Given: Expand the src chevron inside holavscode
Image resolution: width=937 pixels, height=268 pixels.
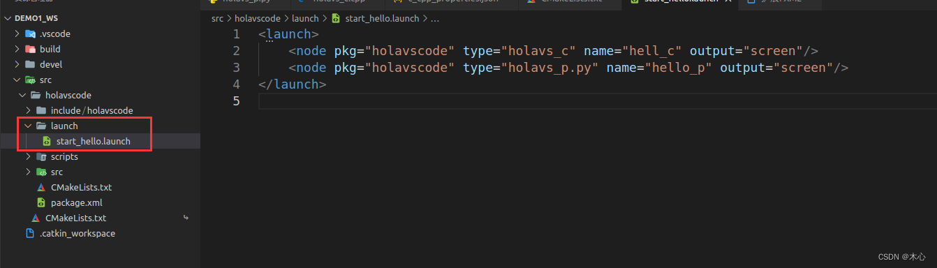Looking at the screenshot, I should (29, 172).
